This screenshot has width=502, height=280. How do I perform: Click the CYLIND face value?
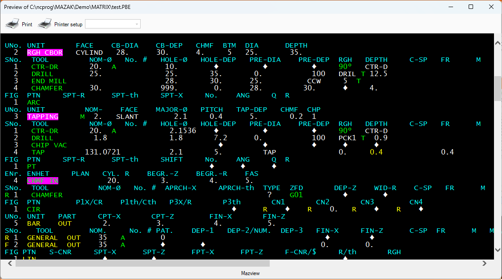(89, 53)
